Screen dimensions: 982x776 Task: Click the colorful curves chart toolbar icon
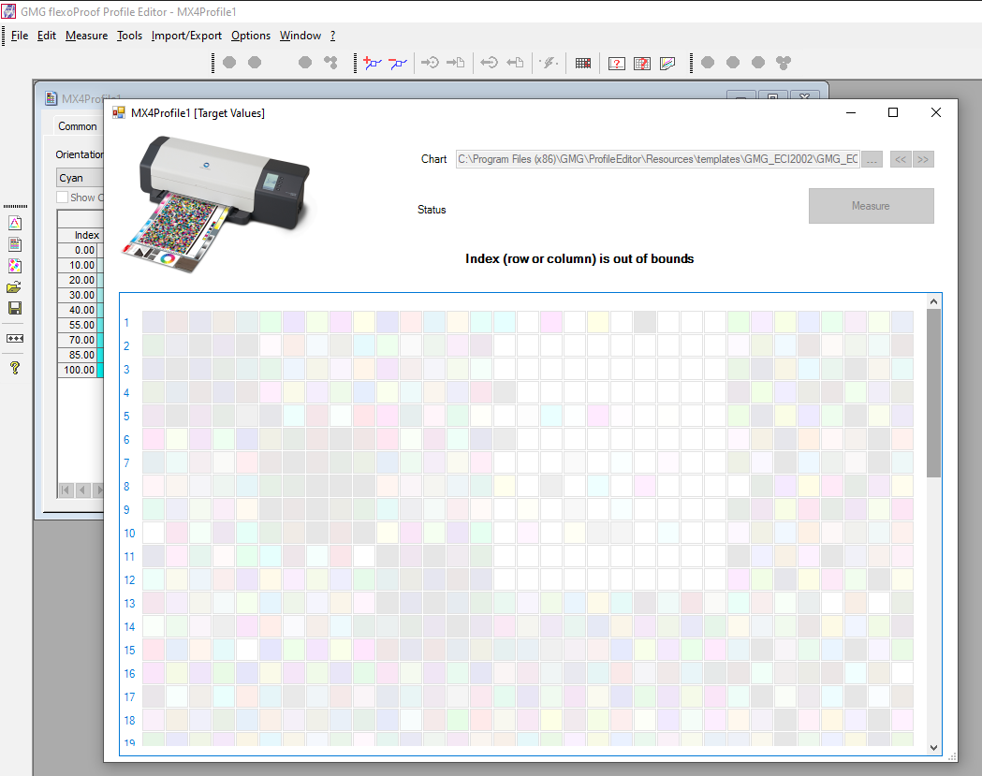667,64
